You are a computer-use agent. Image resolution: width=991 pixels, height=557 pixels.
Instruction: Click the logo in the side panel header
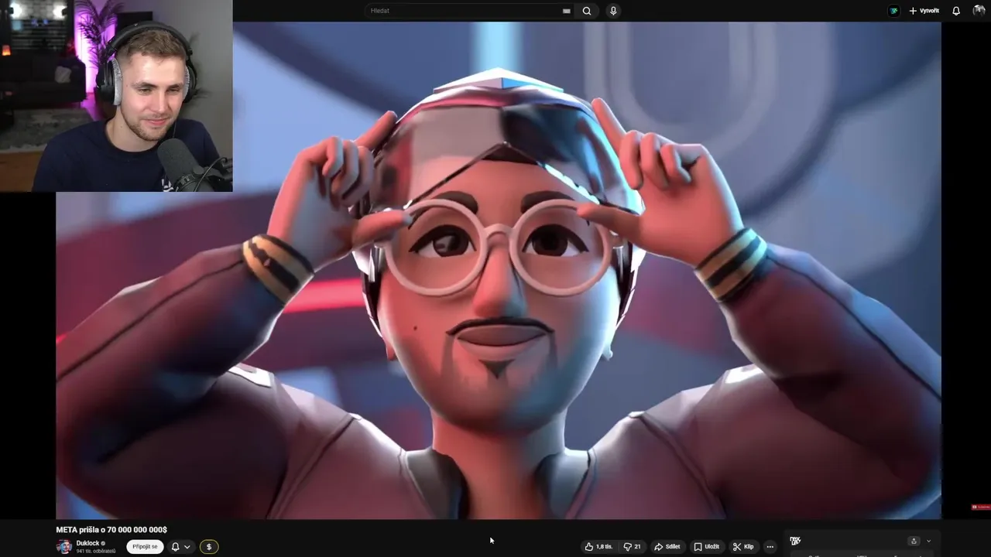tap(795, 541)
